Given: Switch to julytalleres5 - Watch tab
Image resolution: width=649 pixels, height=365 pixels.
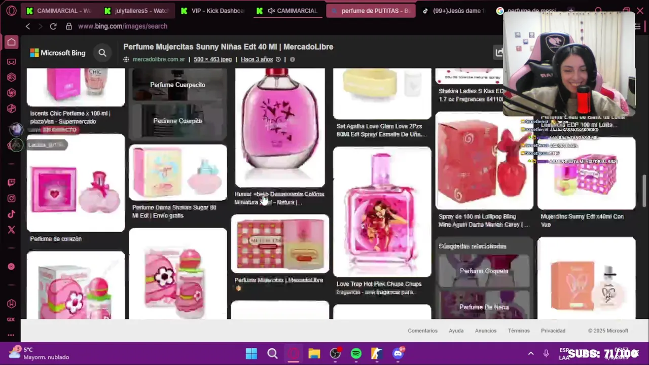Looking at the screenshot, I should pos(137,11).
